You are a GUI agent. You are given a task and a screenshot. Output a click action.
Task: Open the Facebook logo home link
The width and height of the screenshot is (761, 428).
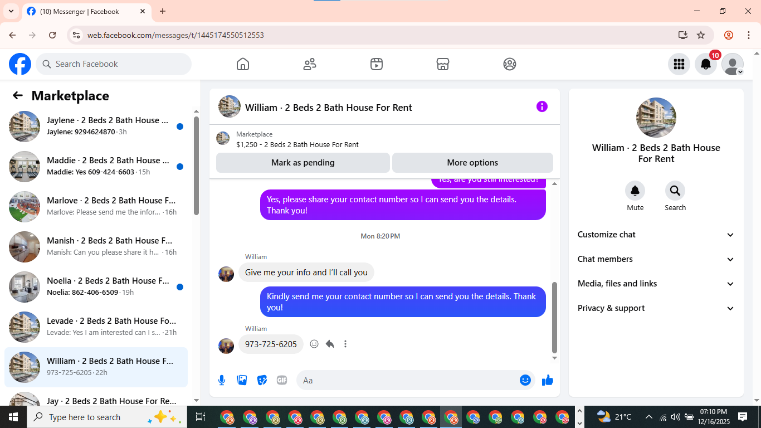(x=20, y=64)
